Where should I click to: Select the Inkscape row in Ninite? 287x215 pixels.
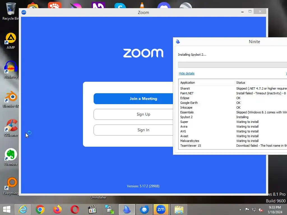(233, 107)
